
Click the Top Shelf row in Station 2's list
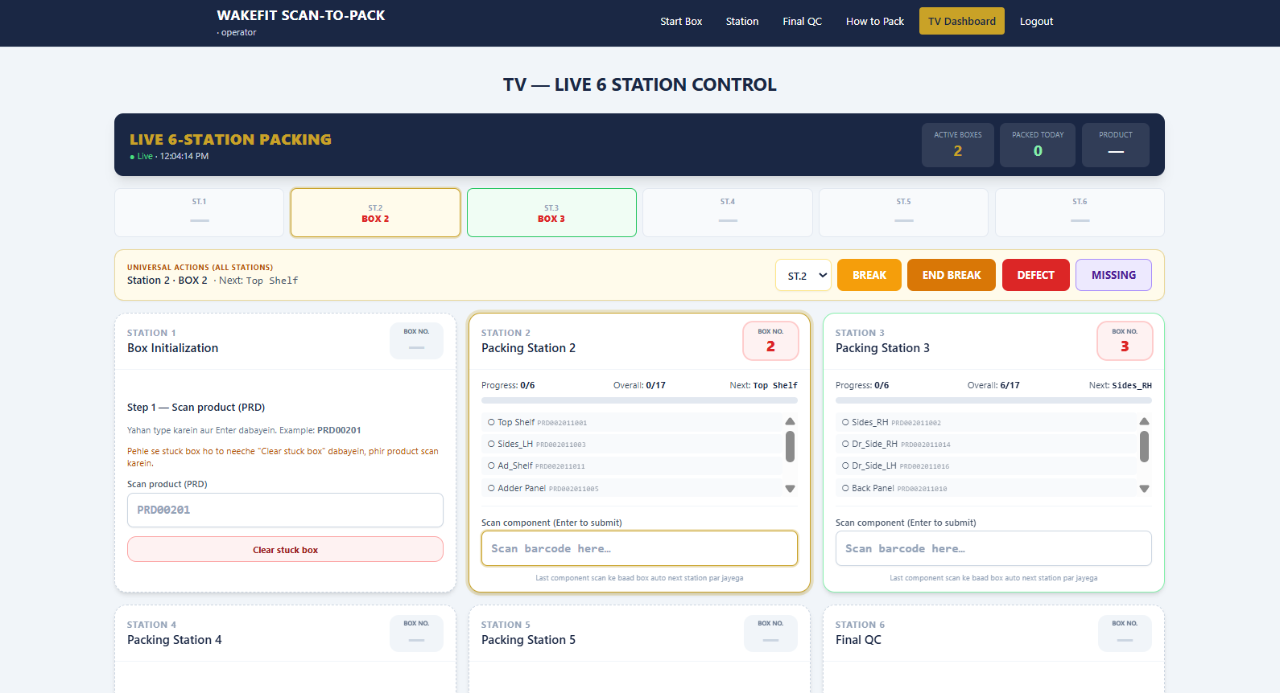[632, 422]
